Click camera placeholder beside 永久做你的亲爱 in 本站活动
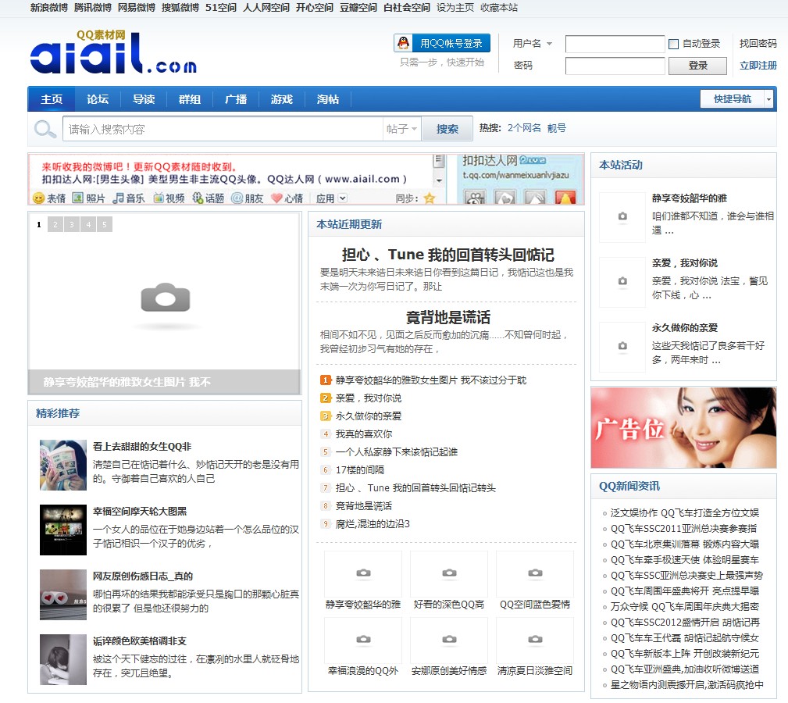The height and width of the screenshot is (703, 788). point(622,346)
